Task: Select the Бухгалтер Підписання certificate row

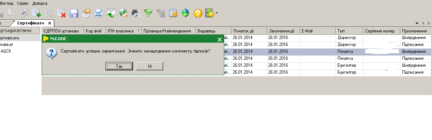Action: pyautogui.click(x=237, y=72)
